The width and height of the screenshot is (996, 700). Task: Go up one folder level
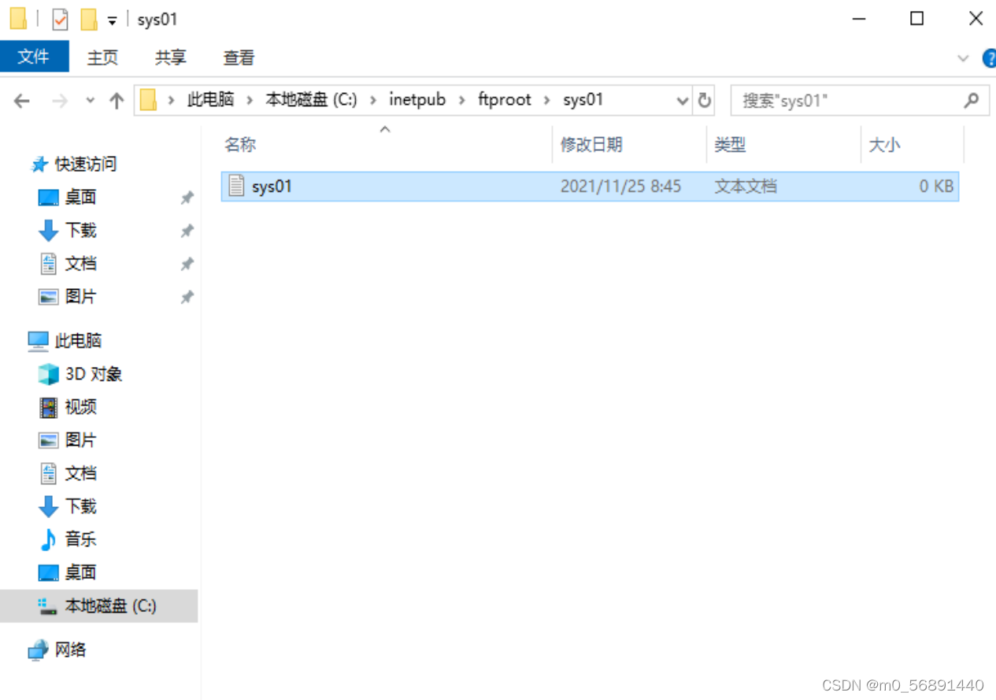pyautogui.click(x=117, y=101)
